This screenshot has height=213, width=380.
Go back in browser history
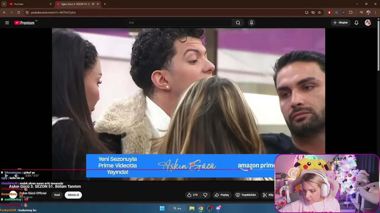pos(4,12)
